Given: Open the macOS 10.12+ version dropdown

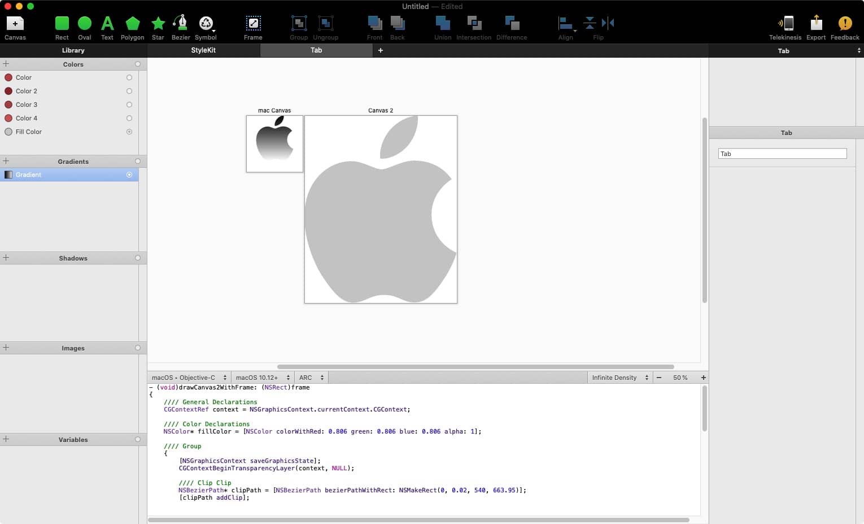Looking at the screenshot, I should (x=263, y=378).
